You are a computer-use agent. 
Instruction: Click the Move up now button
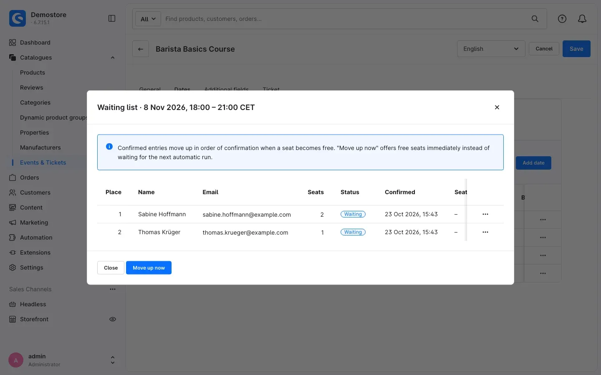pyautogui.click(x=149, y=267)
